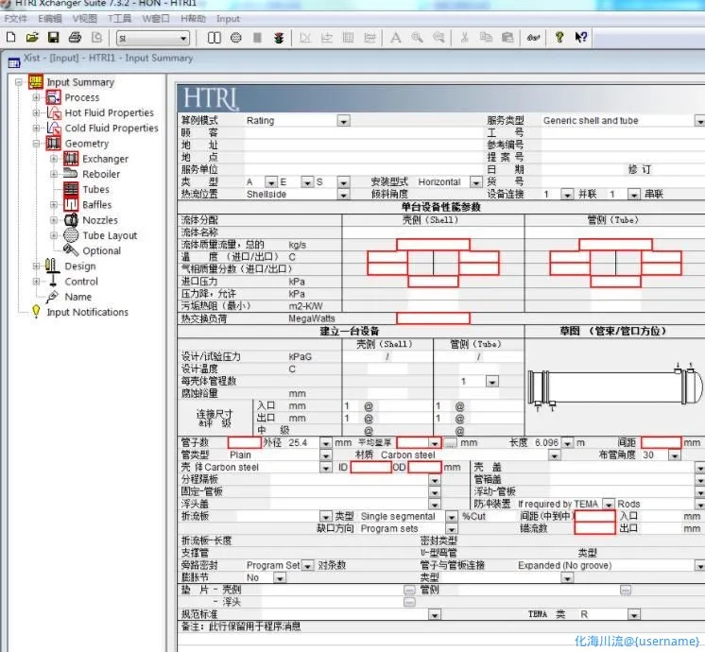Viewport: 705px width, 652px height.
Task: Open the Horizontal orientation dropdown
Action: point(475,182)
